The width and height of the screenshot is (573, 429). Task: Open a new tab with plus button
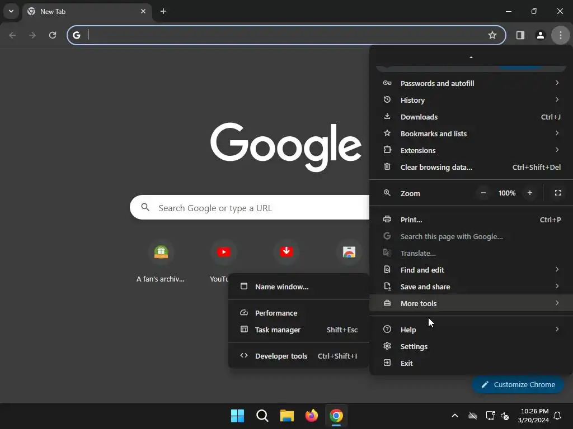[x=163, y=11]
